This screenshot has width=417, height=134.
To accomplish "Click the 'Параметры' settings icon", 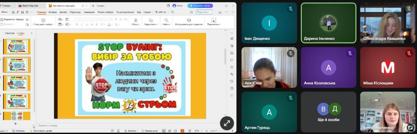I will pos(214,20).
